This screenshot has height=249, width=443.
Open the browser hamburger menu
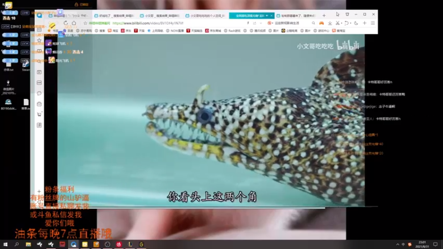pos(373,23)
